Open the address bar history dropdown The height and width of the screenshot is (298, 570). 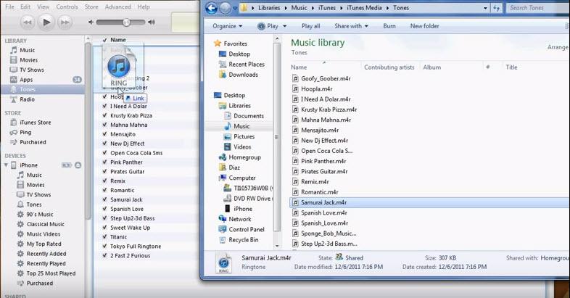[485, 8]
